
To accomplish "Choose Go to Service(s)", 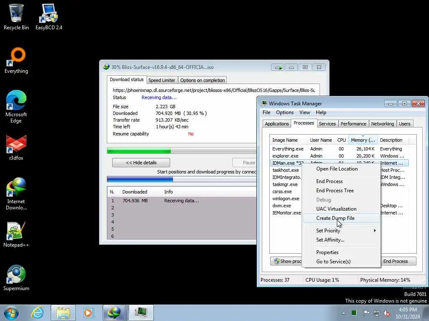I will [341, 262].
